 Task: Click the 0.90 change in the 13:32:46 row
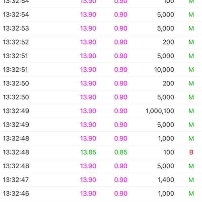121,194
